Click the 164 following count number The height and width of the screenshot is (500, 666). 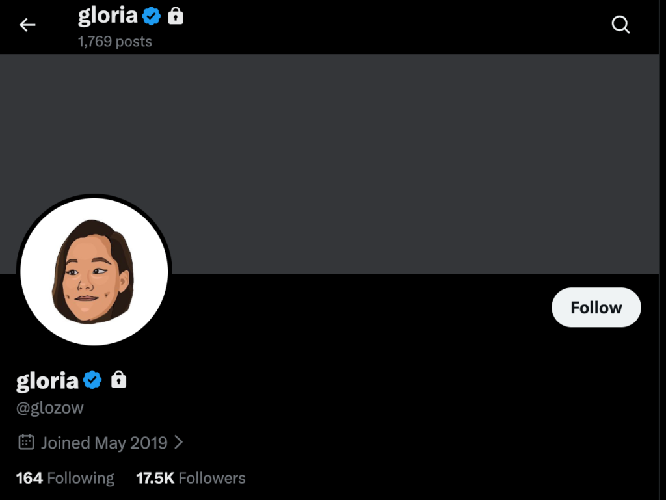(x=29, y=479)
